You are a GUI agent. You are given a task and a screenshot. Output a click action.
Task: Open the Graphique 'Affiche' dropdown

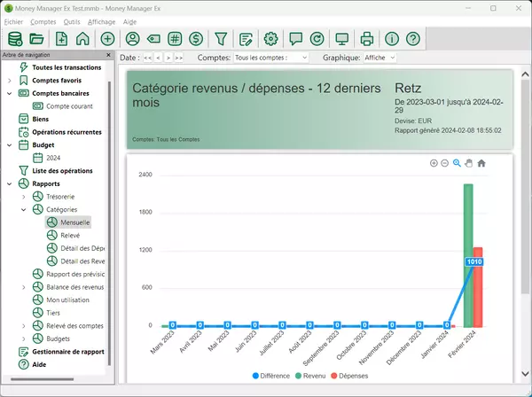coord(379,58)
